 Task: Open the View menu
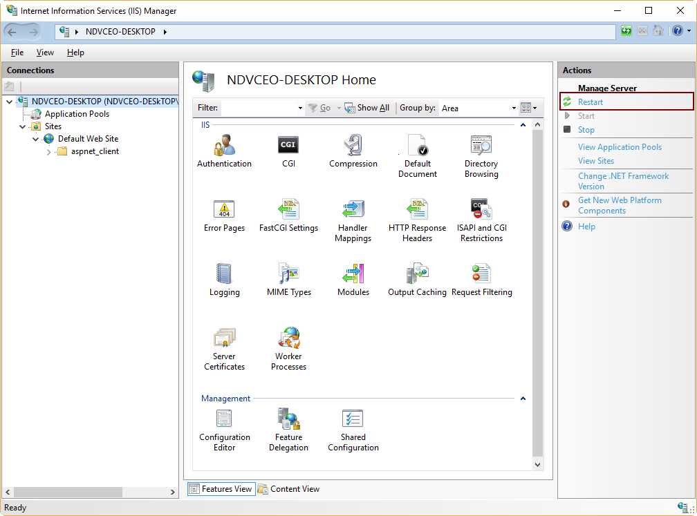click(x=44, y=52)
